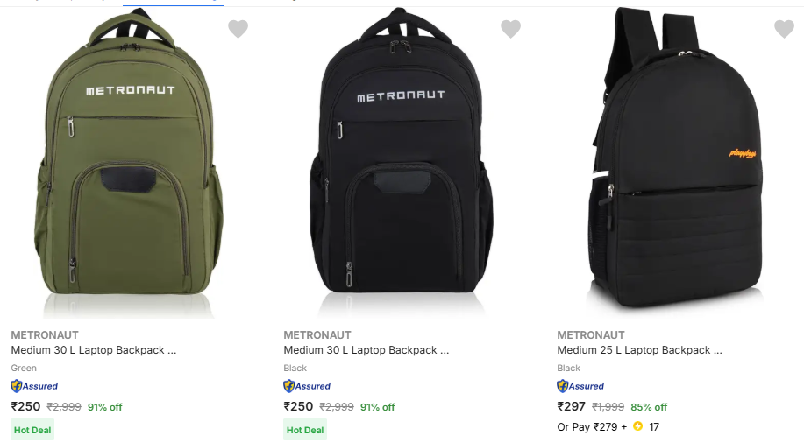This screenshot has height=443, width=804.
Task: Click the ₹250 price of the green backpack
Action: [25, 406]
